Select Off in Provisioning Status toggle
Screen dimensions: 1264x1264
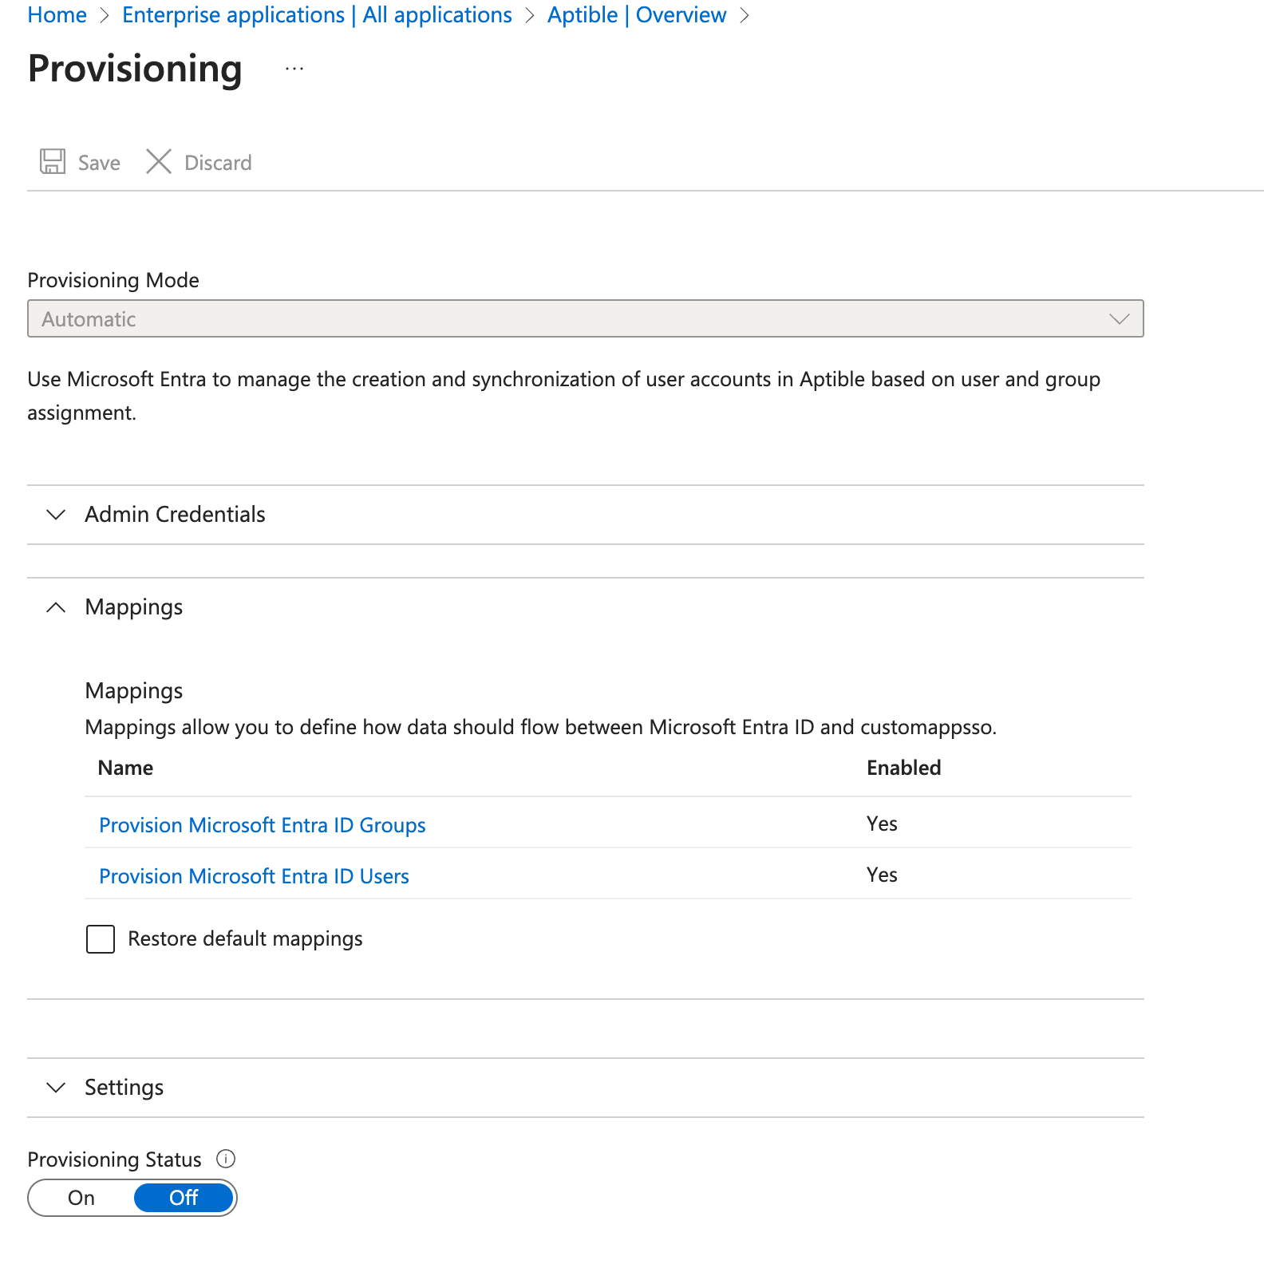[x=184, y=1198]
